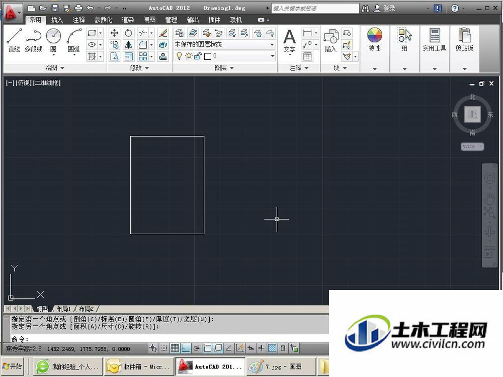Screen dimensions: 503x377
Task: Activate the Offset tool
Action: click(163, 57)
